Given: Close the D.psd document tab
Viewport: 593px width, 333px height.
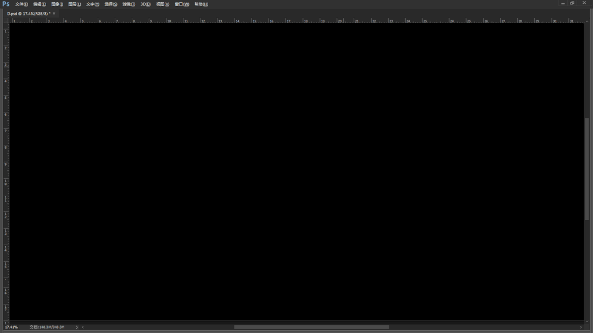Looking at the screenshot, I should click(x=54, y=14).
